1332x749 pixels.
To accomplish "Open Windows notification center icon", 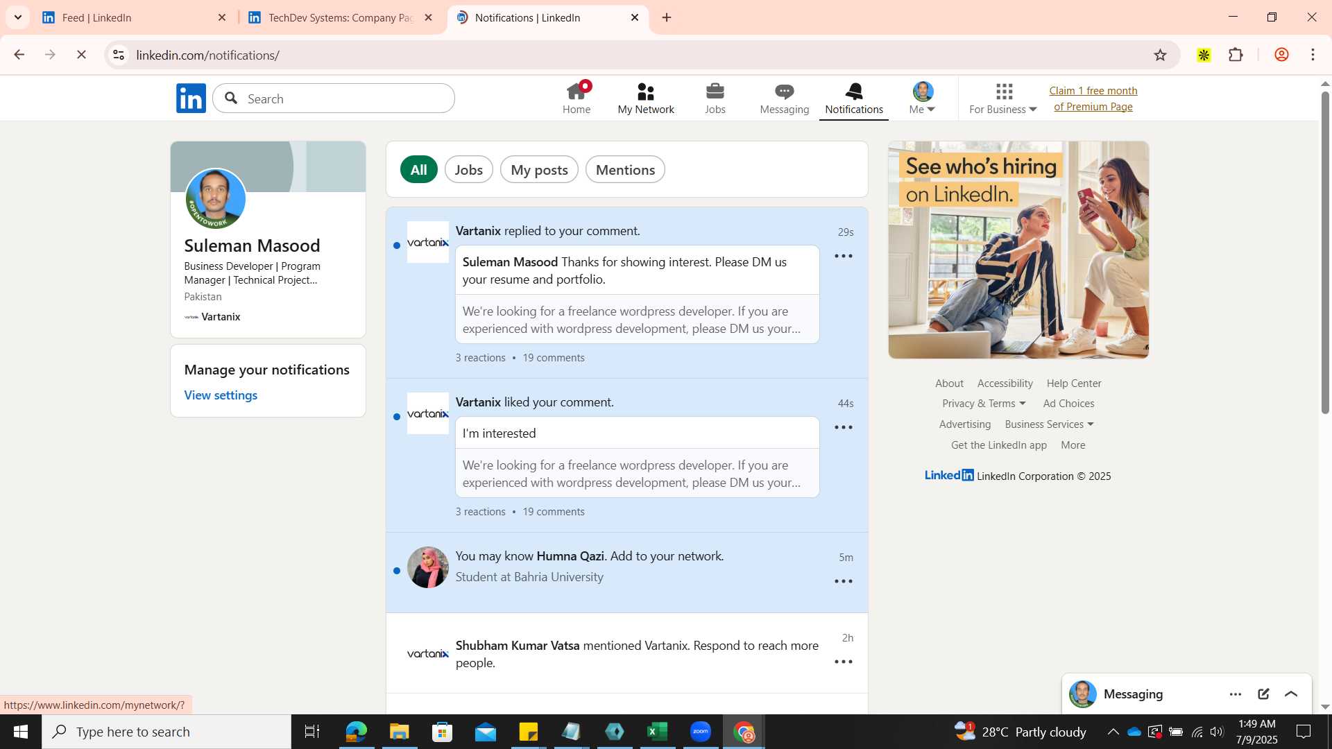I will point(1304,732).
